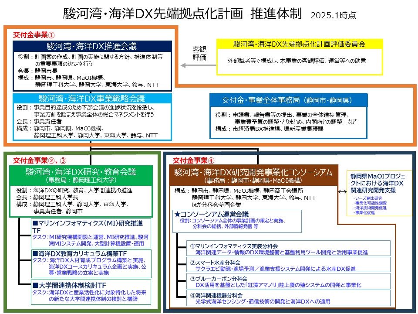The height and width of the screenshot is (314, 418).
Task: Select ①マリンインフォマティクス実装分科会
Action: coord(234,246)
